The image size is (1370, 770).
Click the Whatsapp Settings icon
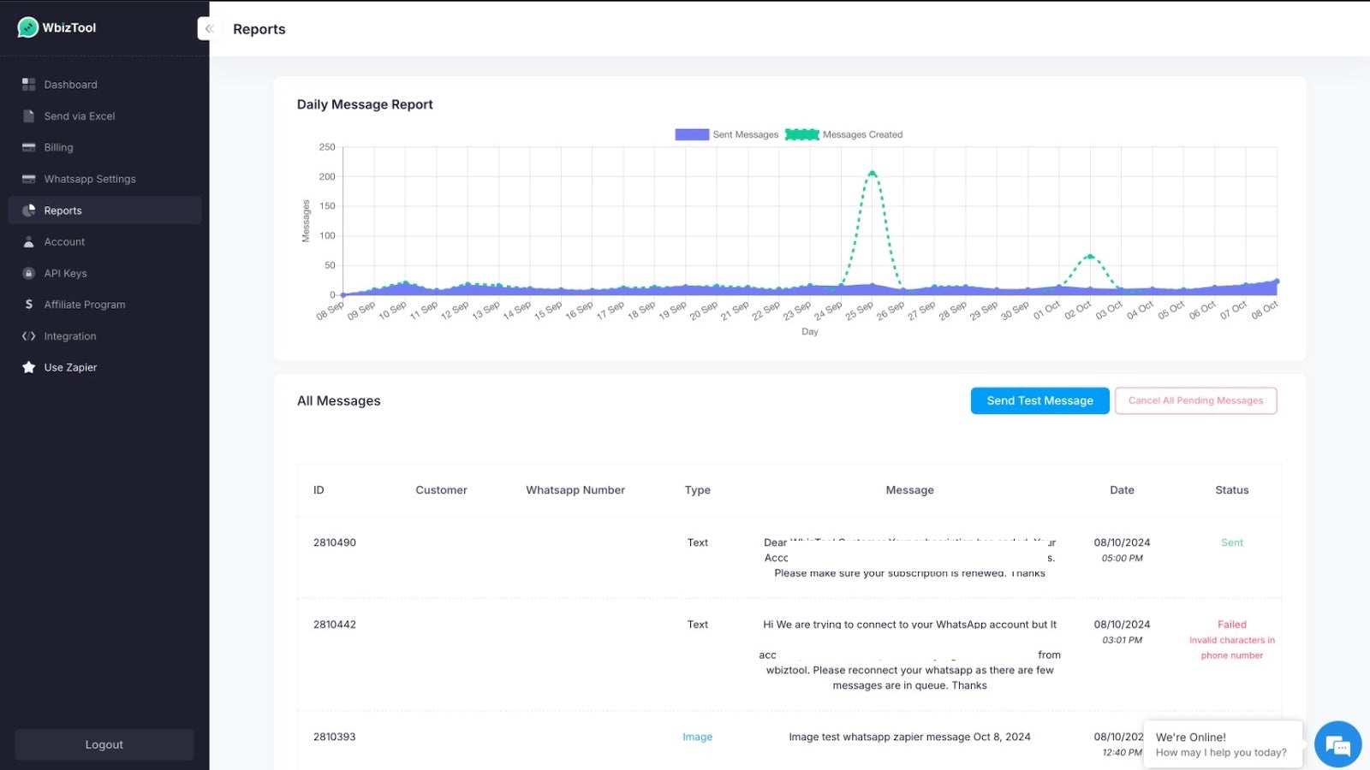coord(28,179)
